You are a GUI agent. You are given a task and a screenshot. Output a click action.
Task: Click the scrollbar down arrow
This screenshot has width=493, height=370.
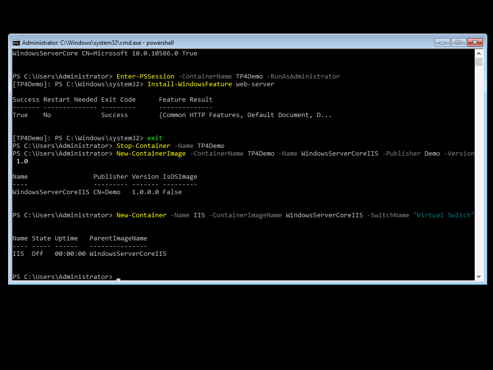(x=479, y=276)
